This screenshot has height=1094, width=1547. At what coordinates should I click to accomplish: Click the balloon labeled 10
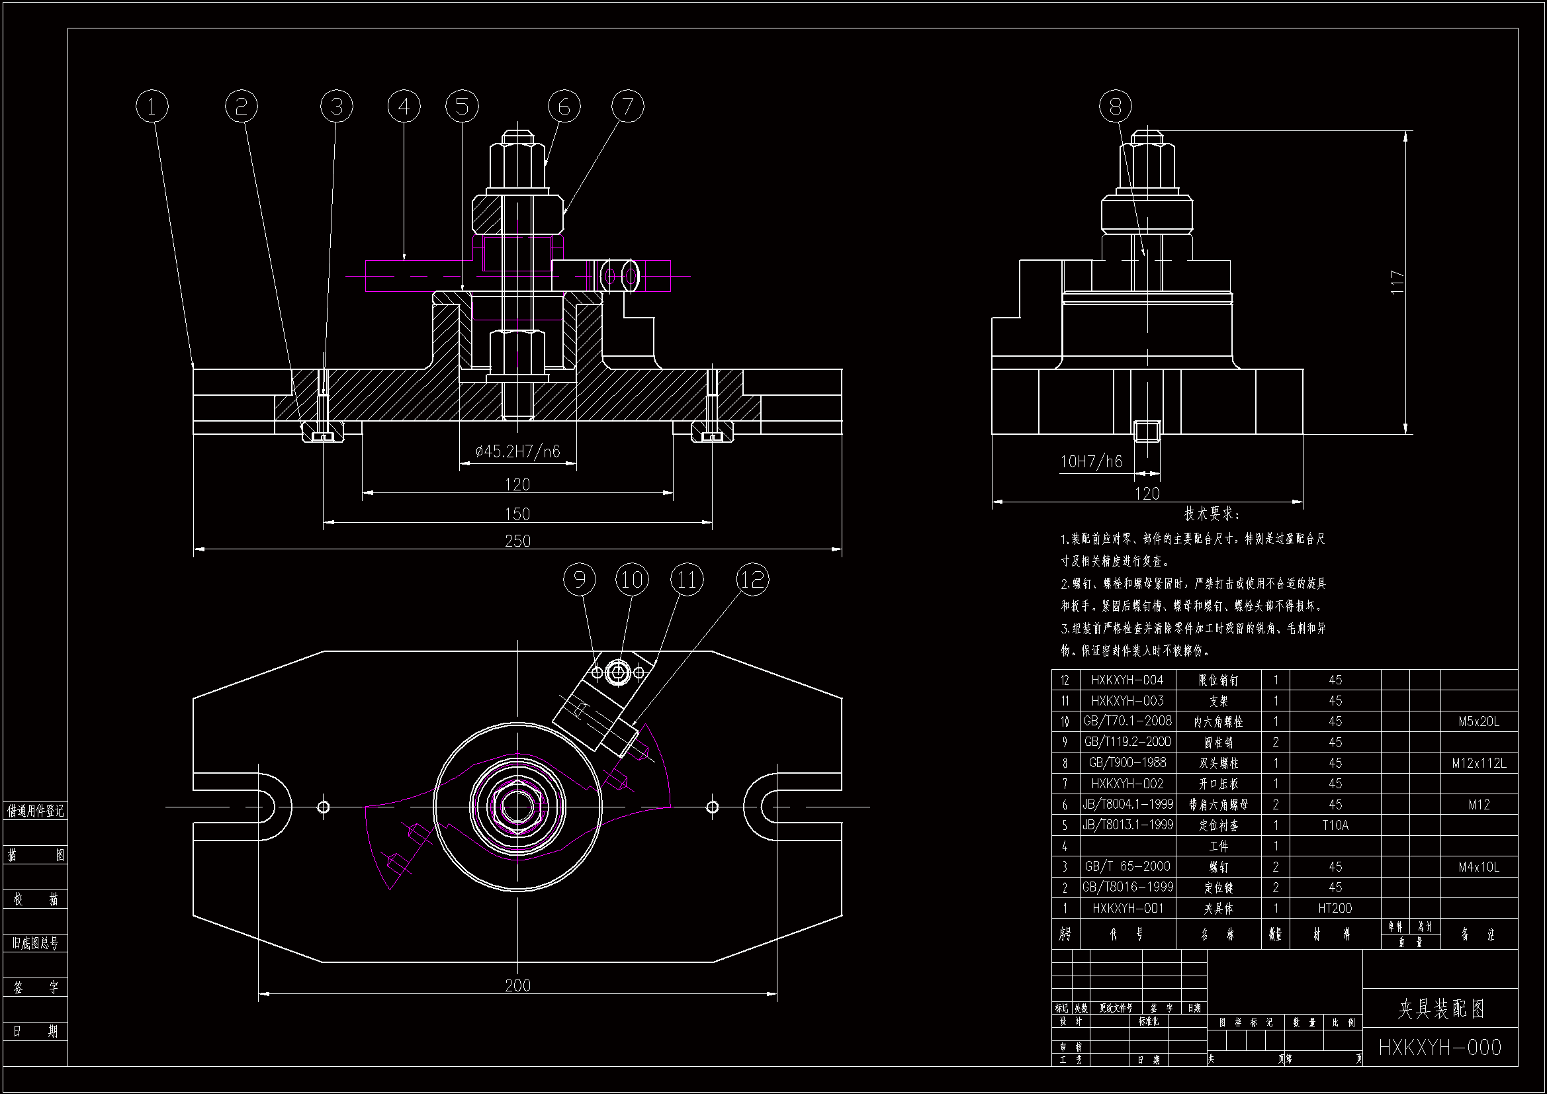pos(632,580)
